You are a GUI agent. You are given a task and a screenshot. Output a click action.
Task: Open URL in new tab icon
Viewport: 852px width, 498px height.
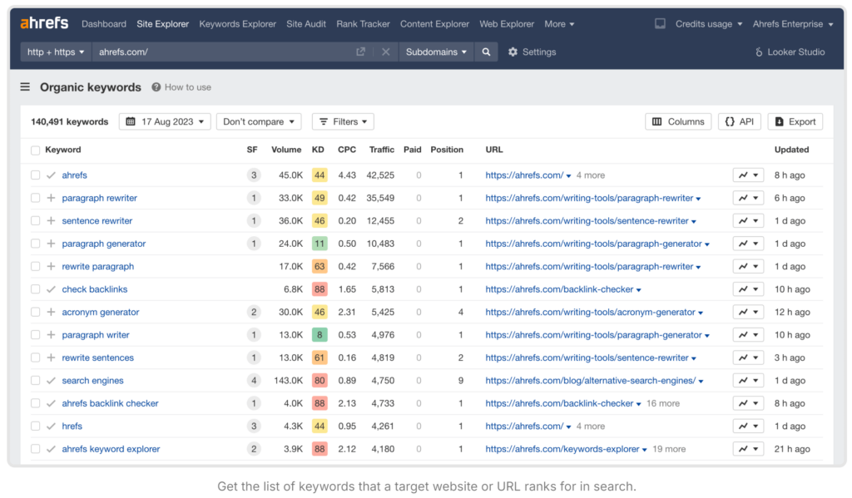pos(361,52)
